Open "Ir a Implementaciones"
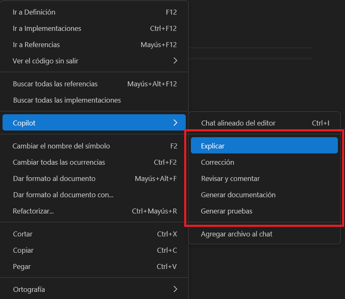 tap(47, 28)
